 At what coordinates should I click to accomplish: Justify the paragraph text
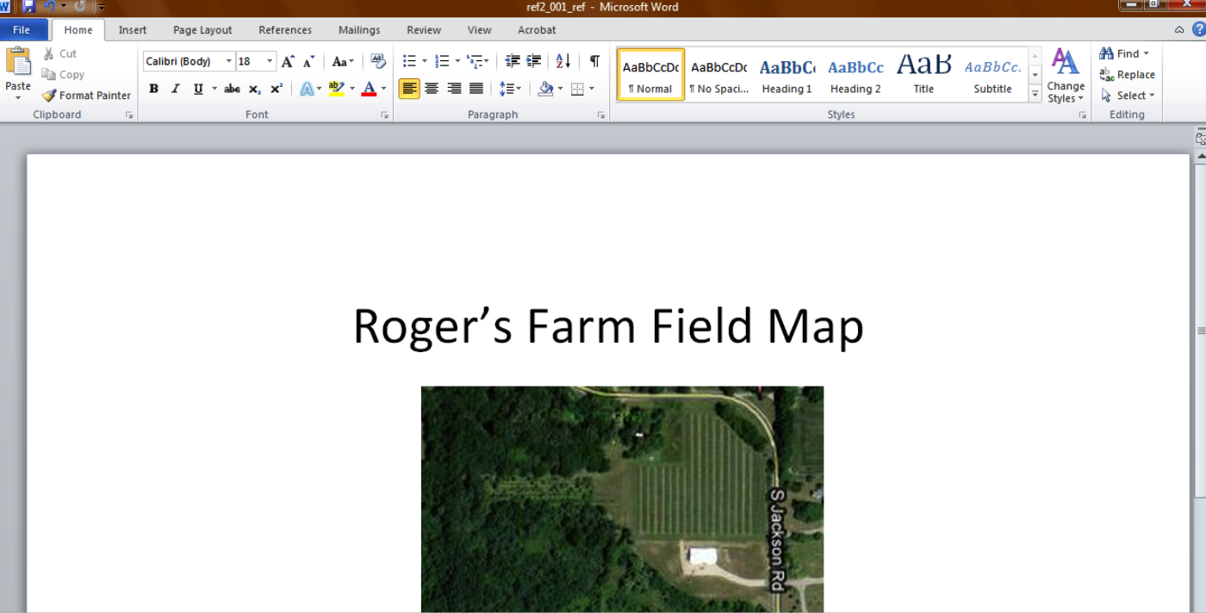tap(476, 88)
